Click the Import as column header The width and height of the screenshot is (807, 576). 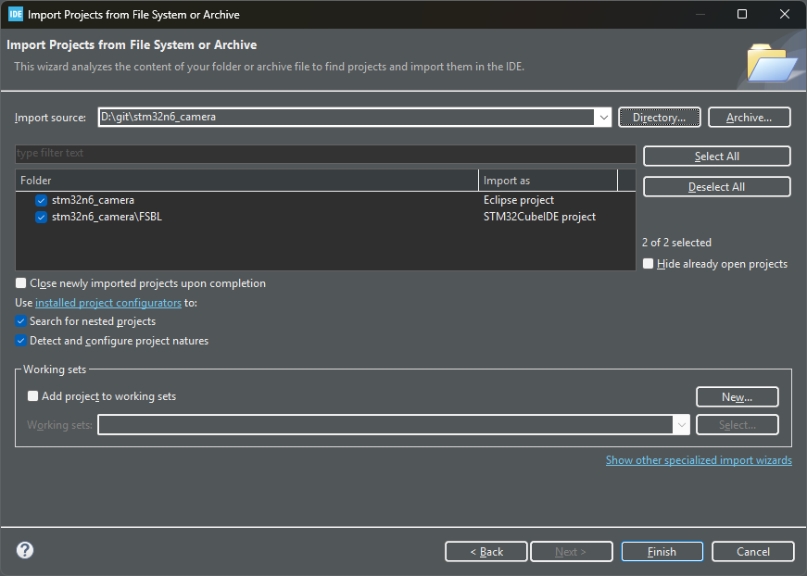tap(547, 181)
